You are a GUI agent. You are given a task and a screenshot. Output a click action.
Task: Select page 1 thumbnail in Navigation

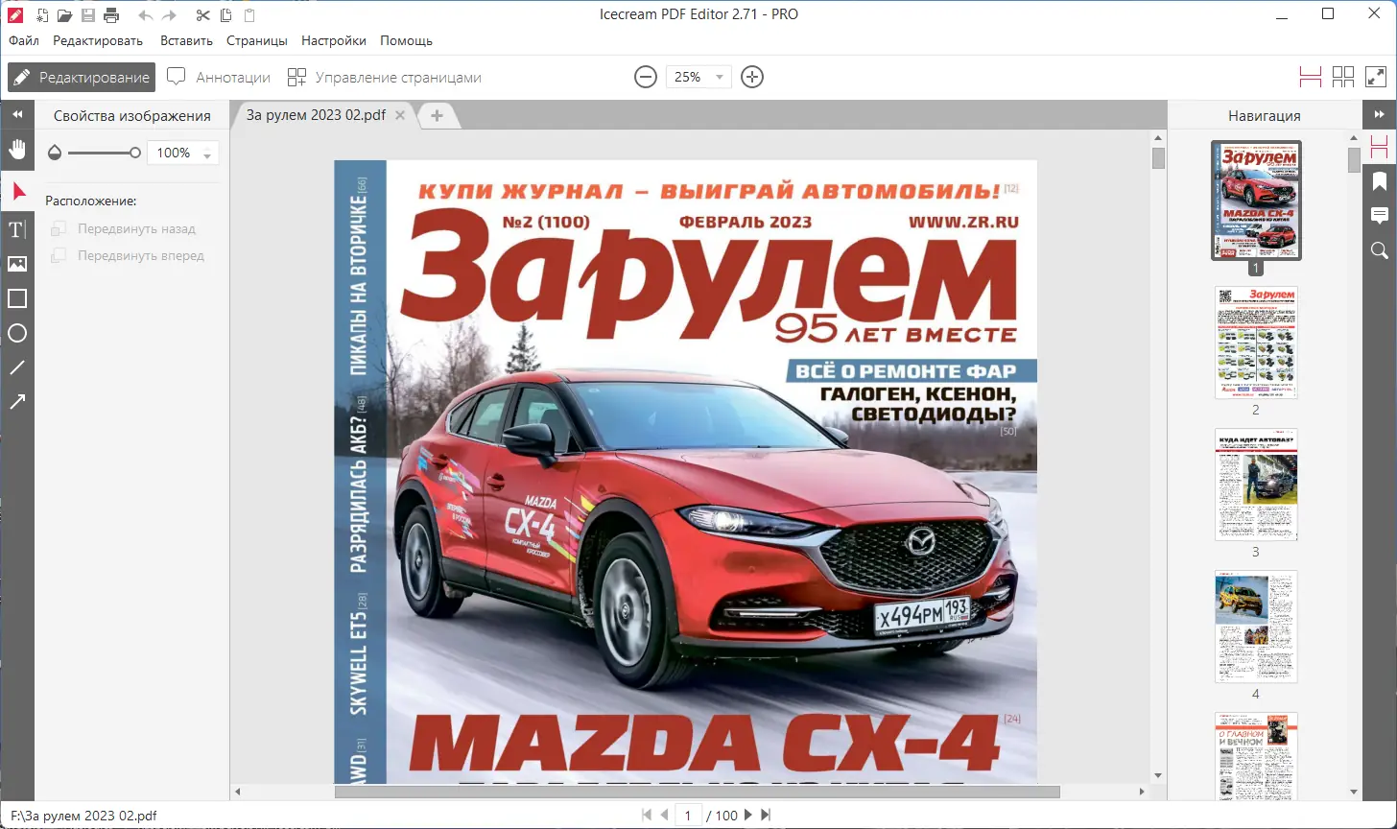point(1256,200)
